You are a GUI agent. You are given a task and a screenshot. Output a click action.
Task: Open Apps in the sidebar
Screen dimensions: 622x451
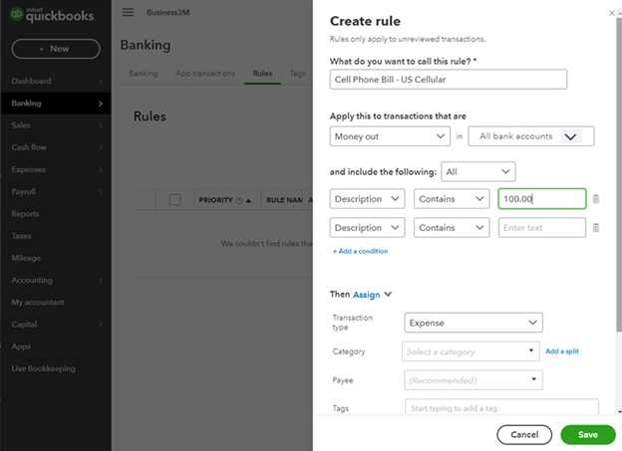(x=56, y=346)
